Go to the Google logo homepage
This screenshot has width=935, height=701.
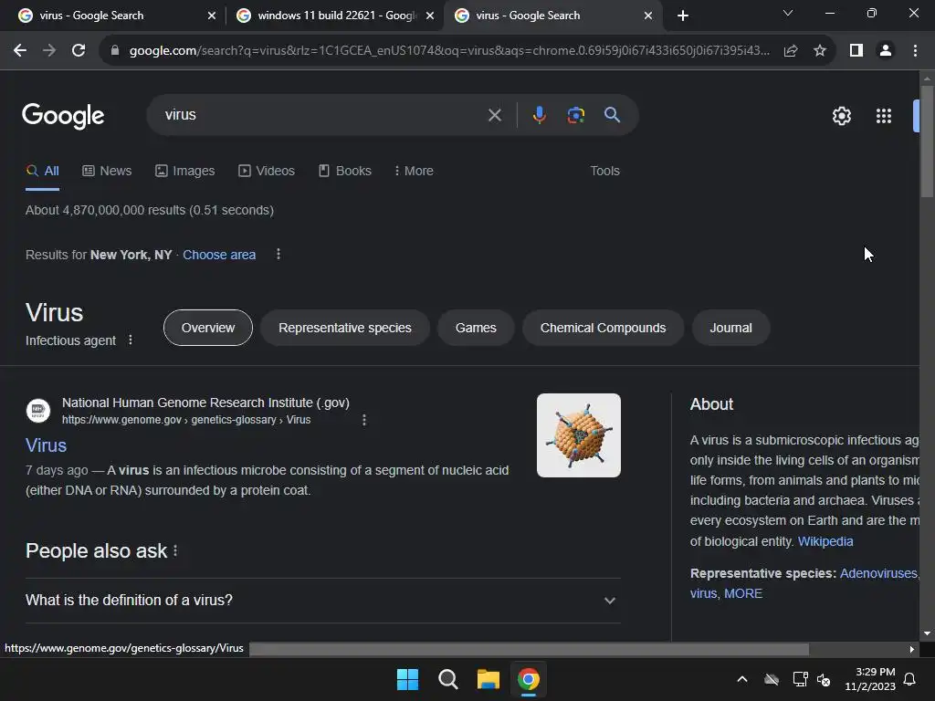pyautogui.click(x=63, y=116)
